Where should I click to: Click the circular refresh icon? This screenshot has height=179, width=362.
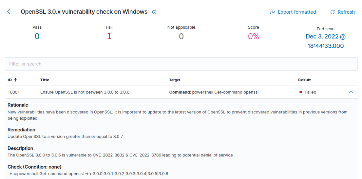(x=333, y=12)
